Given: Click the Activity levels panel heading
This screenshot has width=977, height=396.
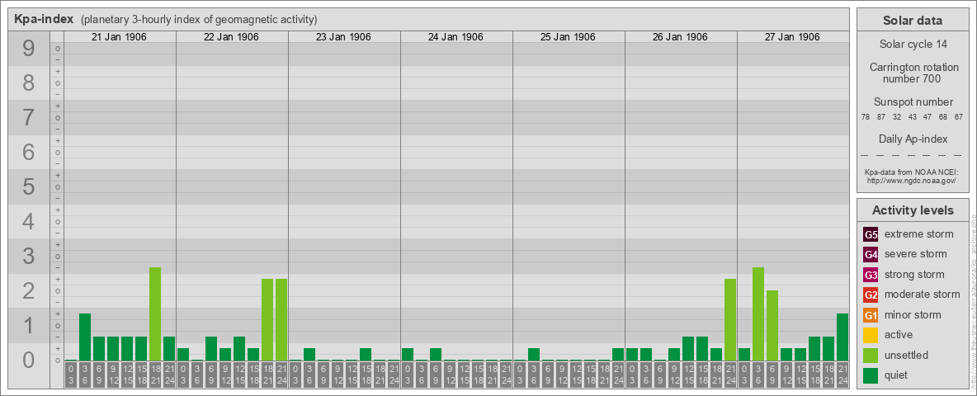Looking at the screenshot, I should 913,210.
